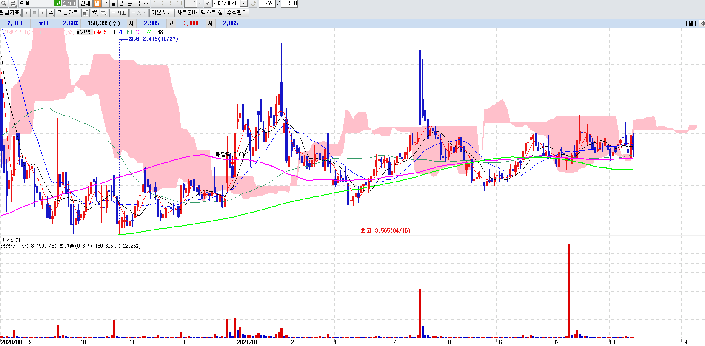Open the 텍스트 창 menu
The width and height of the screenshot is (705, 346).
pos(211,13)
